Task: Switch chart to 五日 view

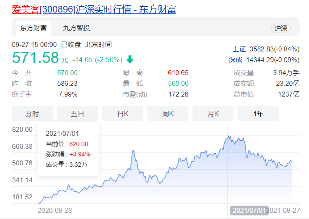Action: click(77, 114)
